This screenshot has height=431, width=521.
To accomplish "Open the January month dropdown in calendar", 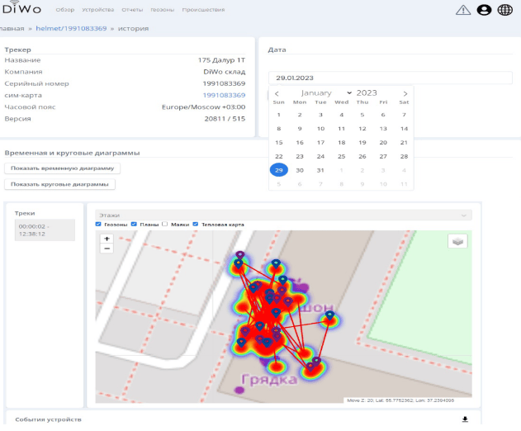I will [326, 93].
